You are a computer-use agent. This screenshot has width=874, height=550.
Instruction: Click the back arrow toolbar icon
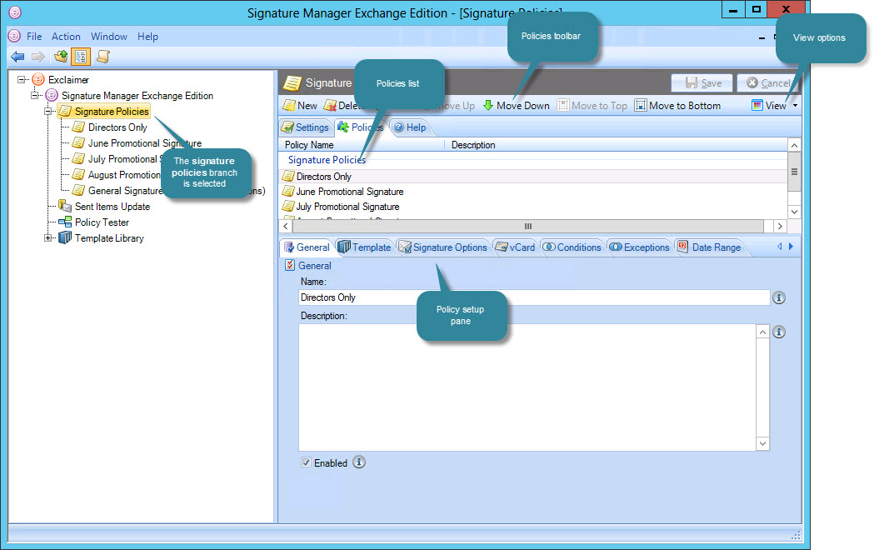(x=17, y=57)
